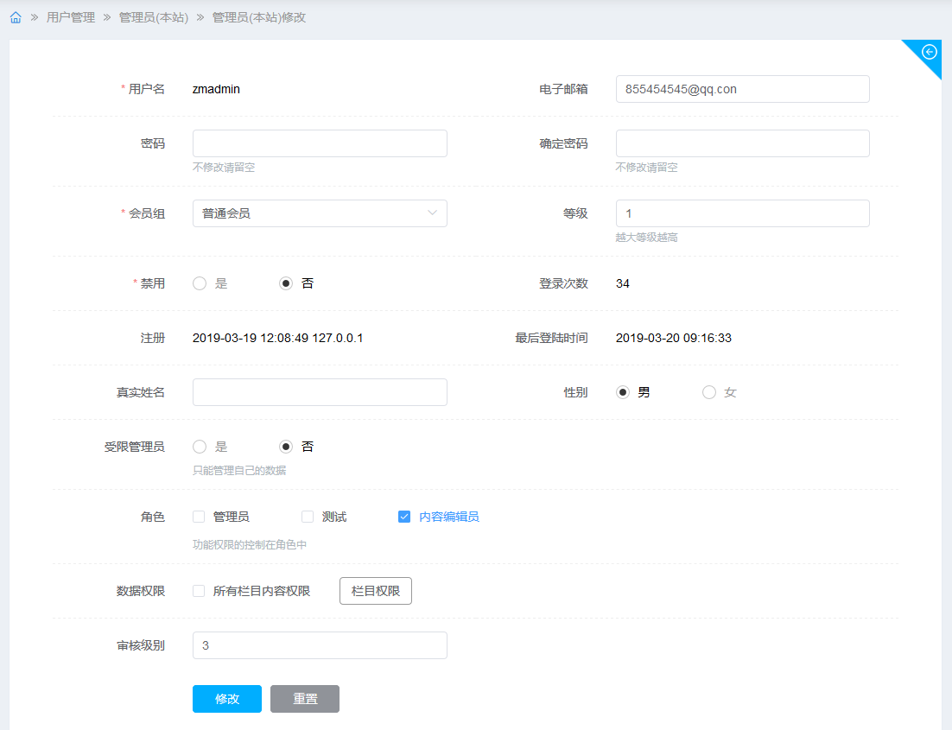The height and width of the screenshot is (730, 952).
Task: Choose 男 as gender
Action: [x=623, y=392]
